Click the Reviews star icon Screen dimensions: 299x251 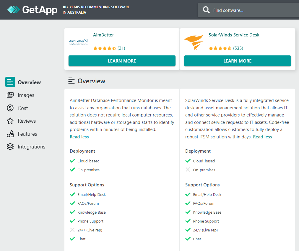[x=10, y=121]
